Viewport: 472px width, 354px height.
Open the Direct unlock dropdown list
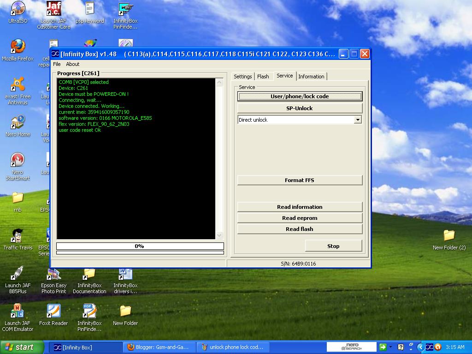coord(358,120)
